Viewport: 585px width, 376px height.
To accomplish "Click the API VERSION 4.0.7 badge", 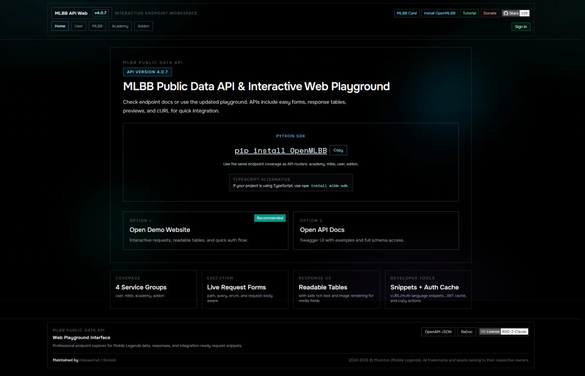I will pyautogui.click(x=148, y=72).
